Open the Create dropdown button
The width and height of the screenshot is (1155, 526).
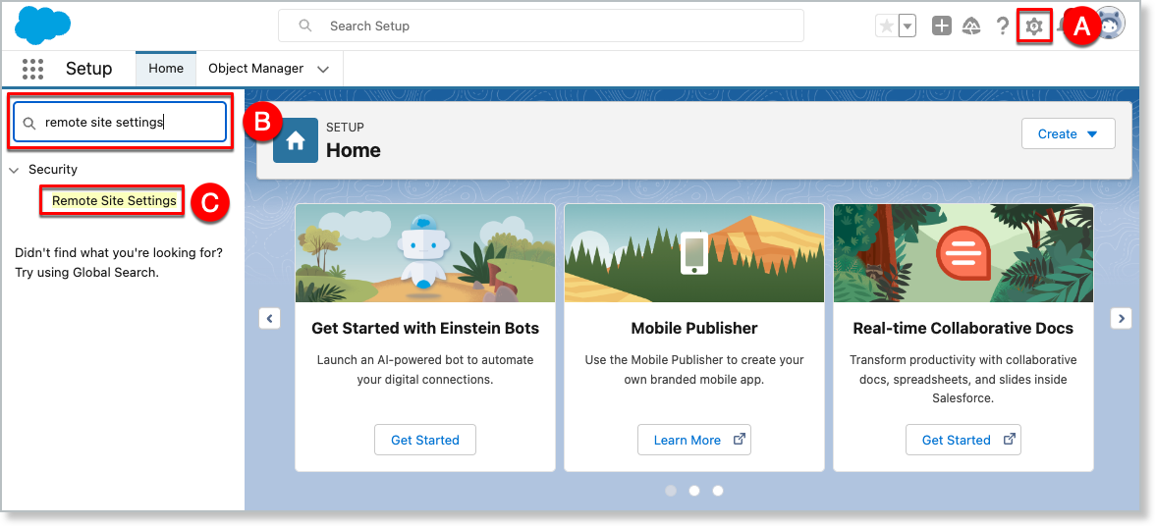click(1069, 133)
